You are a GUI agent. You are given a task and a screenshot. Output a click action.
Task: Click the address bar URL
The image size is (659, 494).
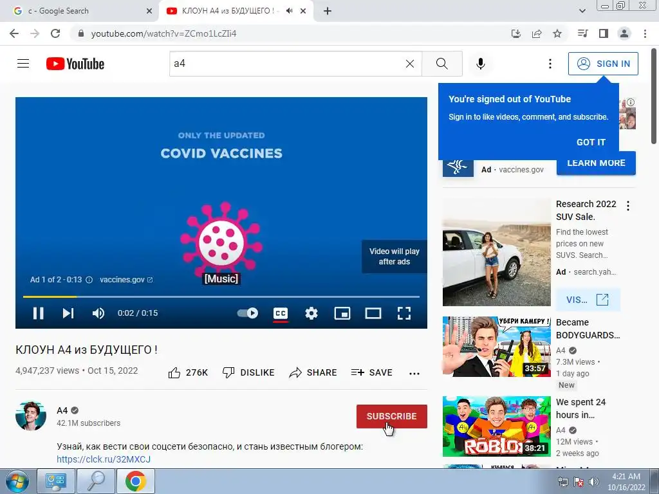tap(164, 33)
